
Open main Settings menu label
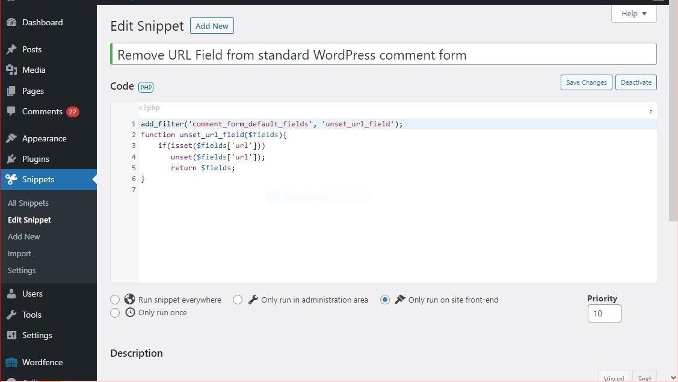37,335
